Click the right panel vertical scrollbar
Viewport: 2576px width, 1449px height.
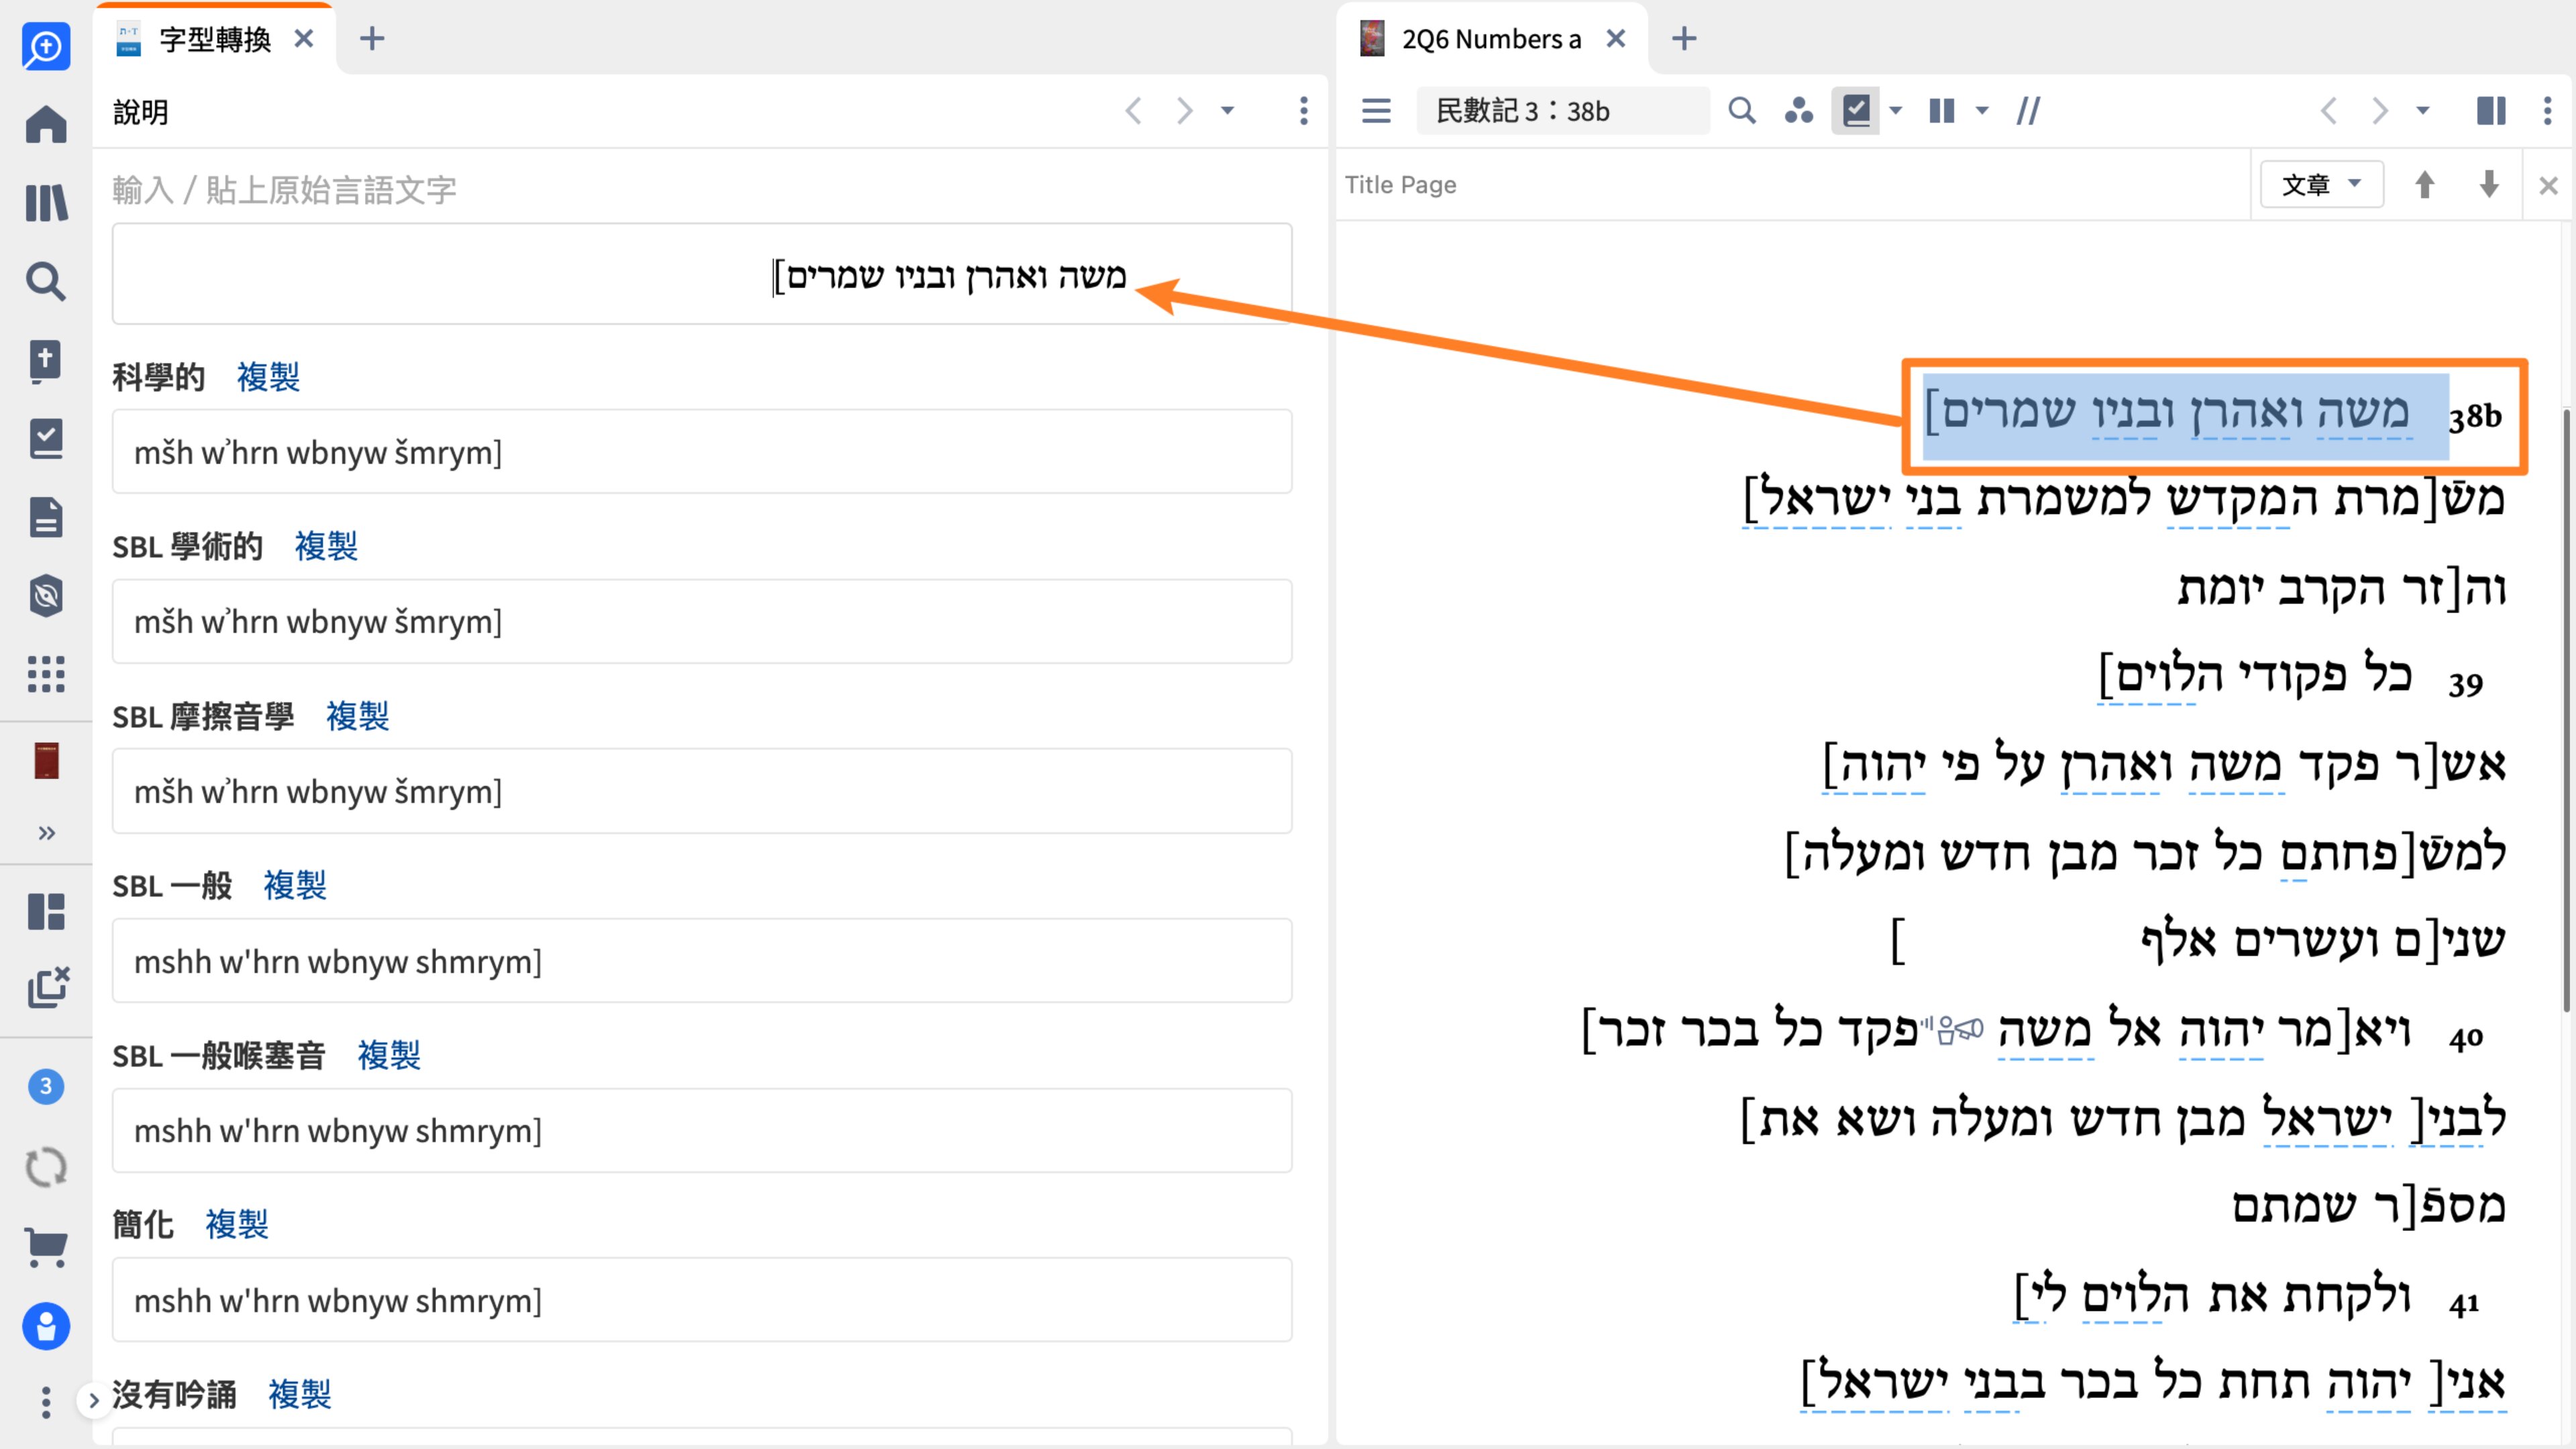pos(2566,710)
